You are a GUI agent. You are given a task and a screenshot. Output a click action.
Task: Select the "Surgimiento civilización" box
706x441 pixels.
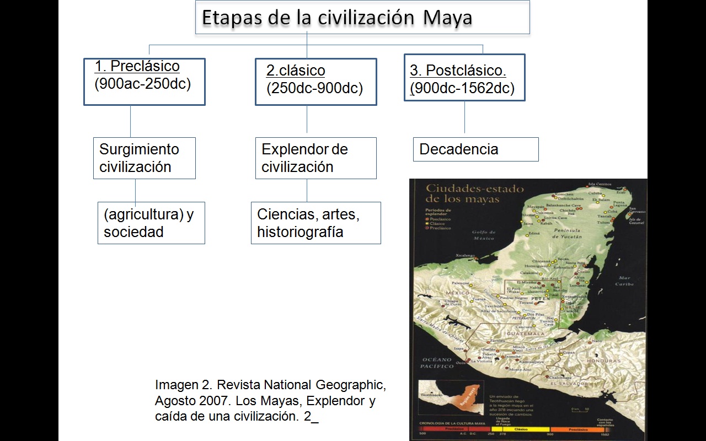(145, 158)
